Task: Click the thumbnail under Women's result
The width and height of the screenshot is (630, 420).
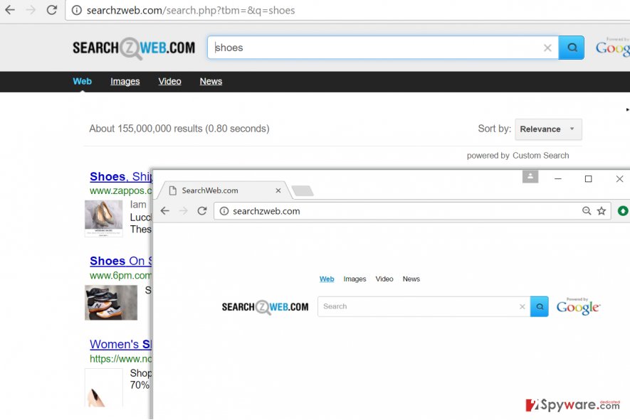Action: point(104,387)
